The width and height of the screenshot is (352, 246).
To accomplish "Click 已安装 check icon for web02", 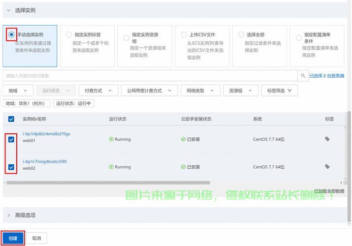I will coord(183,167).
